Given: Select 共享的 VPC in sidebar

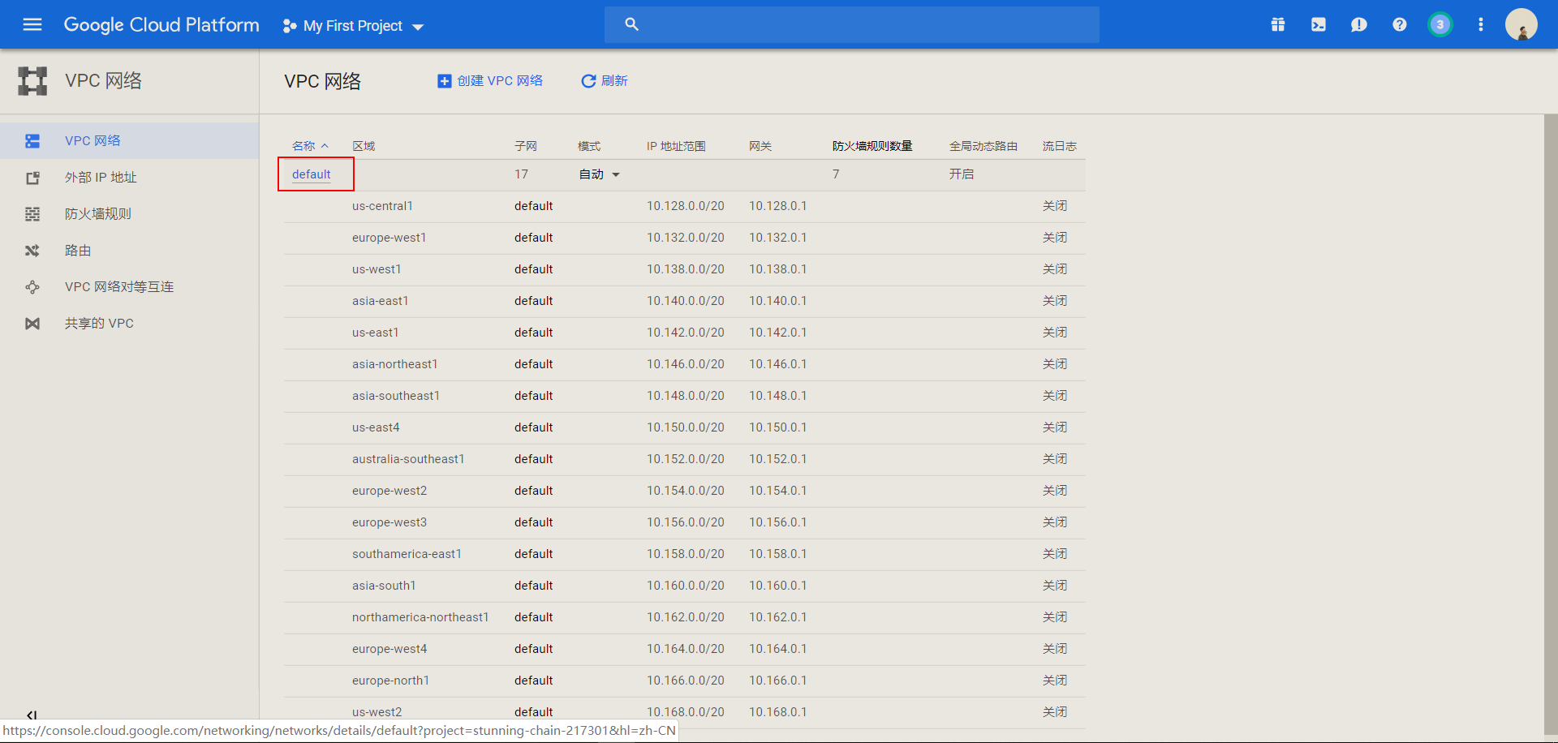Looking at the screenshot, I should pyautogui.click(x=130, y=323).
